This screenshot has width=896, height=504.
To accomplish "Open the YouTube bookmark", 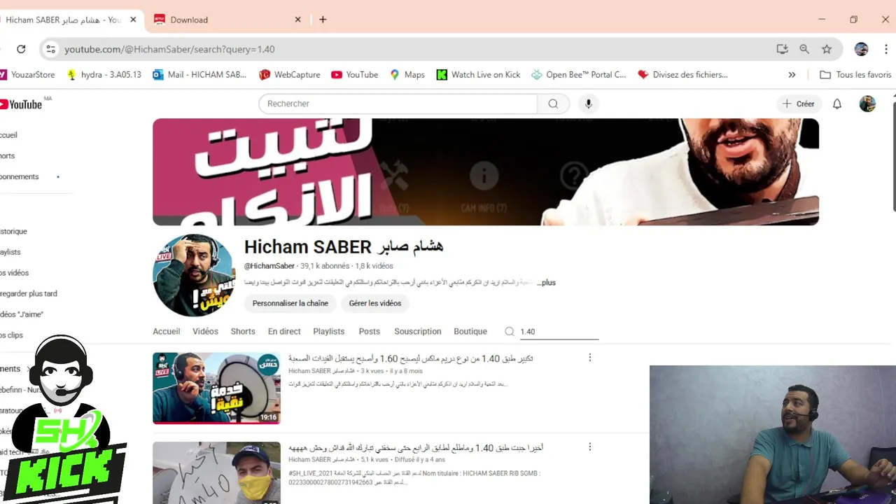I will click(x=354, y=74).
